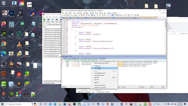Collapse fold marker for 'chair_crossleged_low_3' block
This screenshot has width=188, height=106.
coord(67,45)
